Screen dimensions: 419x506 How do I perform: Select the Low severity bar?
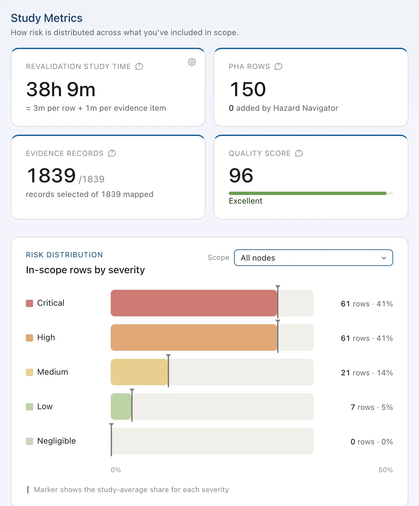121,407
